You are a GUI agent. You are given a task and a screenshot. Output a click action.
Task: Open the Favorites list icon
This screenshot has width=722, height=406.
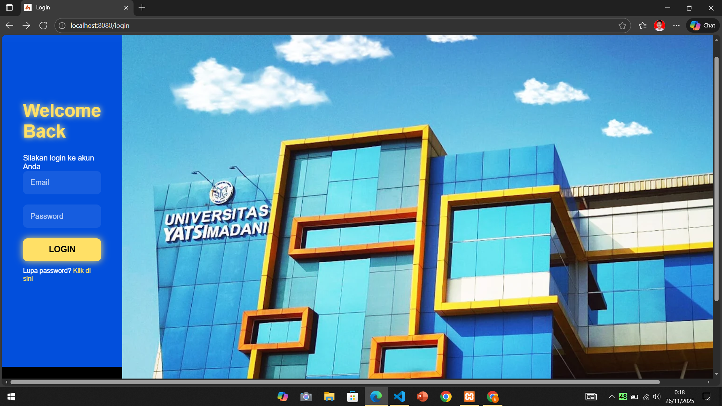tap(643, 26)
